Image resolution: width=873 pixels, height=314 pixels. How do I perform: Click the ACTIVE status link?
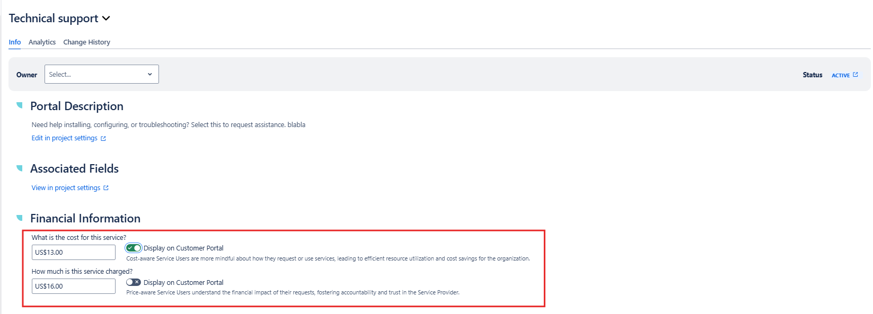point(840,75)
